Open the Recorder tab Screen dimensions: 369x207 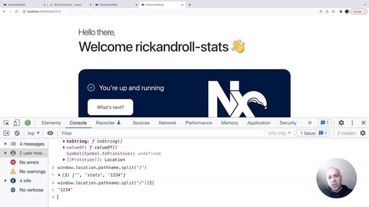(108, 122)
